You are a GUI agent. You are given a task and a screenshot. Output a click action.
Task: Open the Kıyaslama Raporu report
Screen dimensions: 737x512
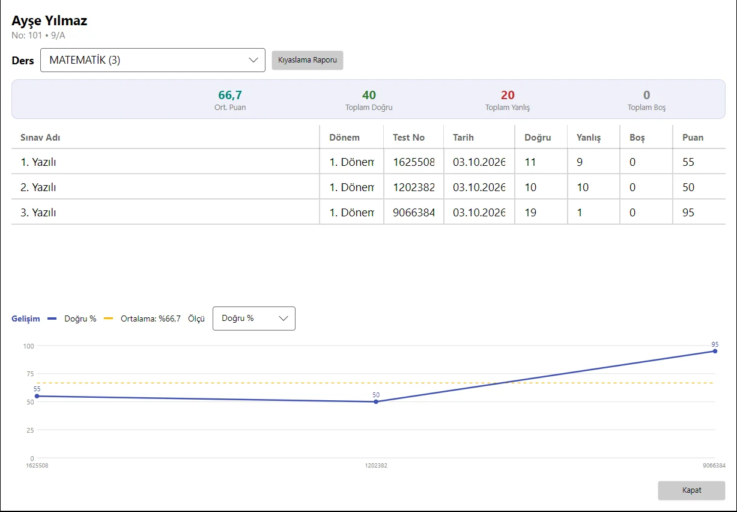(x=308, y=60)
